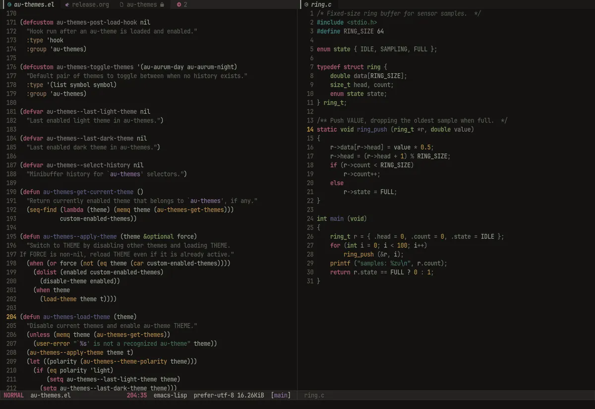The image size is (595, 409).
Task: Click the lock icon on the read-only au-themes tab
Action: [162, 4]
